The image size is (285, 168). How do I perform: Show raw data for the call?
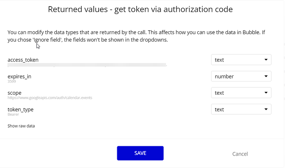[x=21, y=126]
